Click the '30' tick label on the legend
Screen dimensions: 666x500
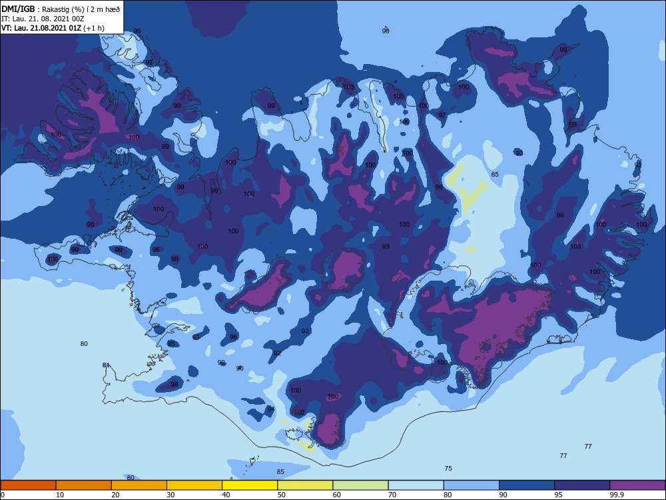(x=170, y=495)
